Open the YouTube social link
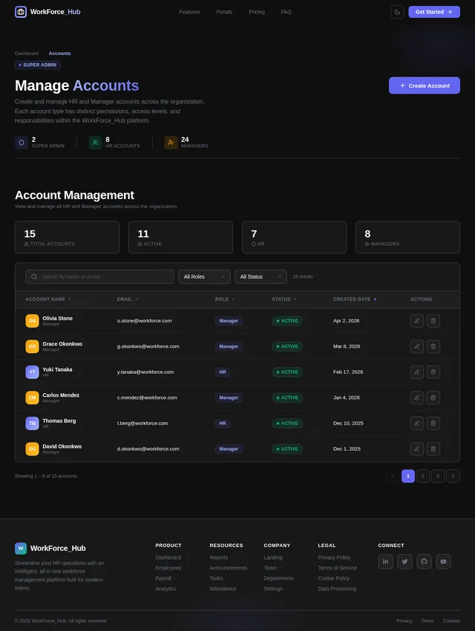Viewport: 475px width, 631px height. [x=443, y=561]
